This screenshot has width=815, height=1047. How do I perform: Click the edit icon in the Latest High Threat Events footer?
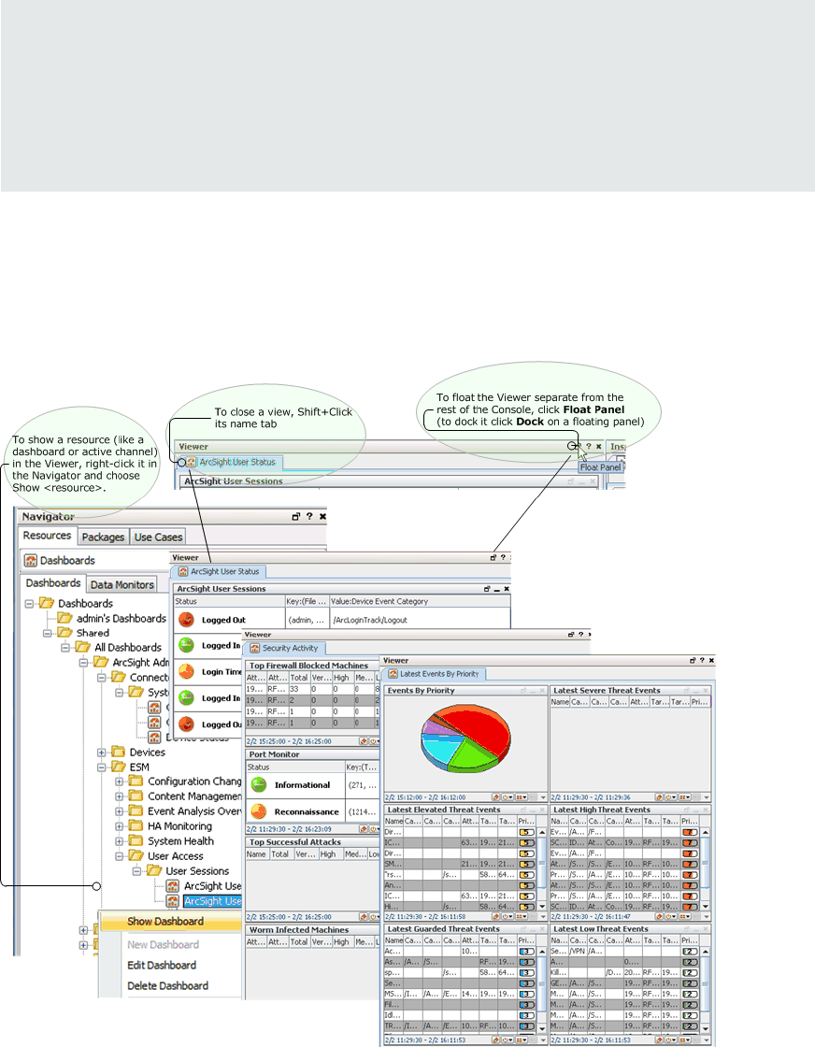tap(660, 917)
